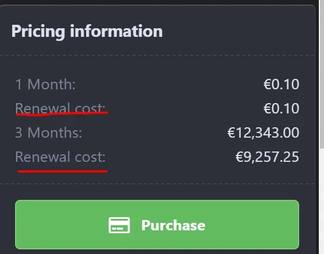The height and width of the screenshot is (254, 324).
Task: Click the Renewal cost label under 3 Months
Action: pyautogui.click(x=60, y=157)
